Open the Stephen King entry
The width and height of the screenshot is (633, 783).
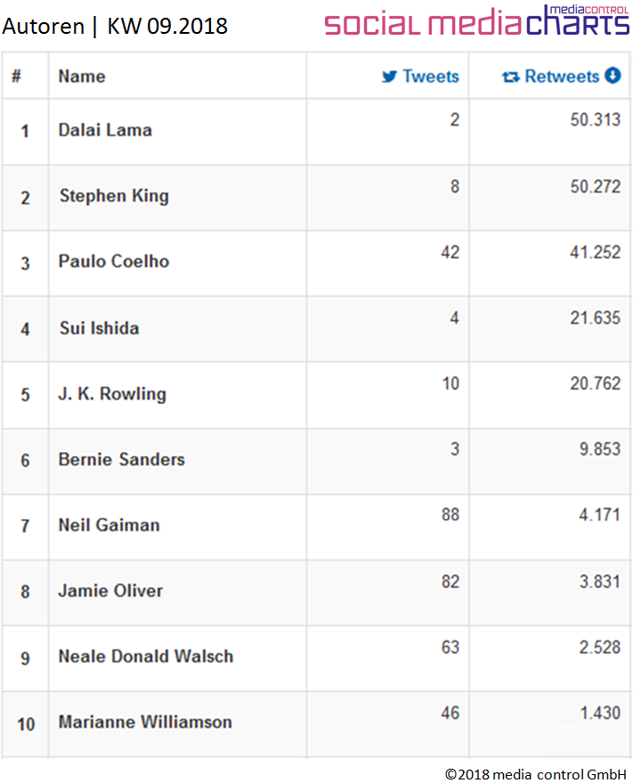[114, 196]
